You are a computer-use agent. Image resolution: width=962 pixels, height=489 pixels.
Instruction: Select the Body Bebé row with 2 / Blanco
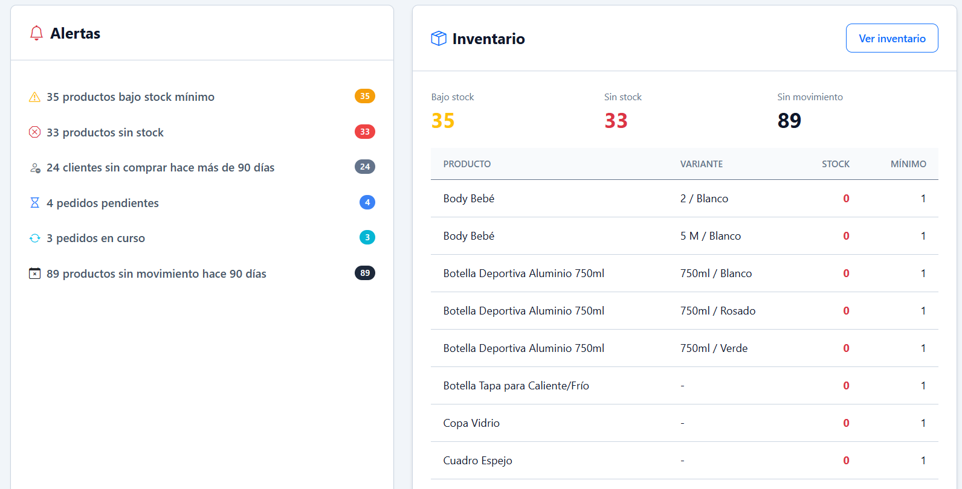coord(685,199)
